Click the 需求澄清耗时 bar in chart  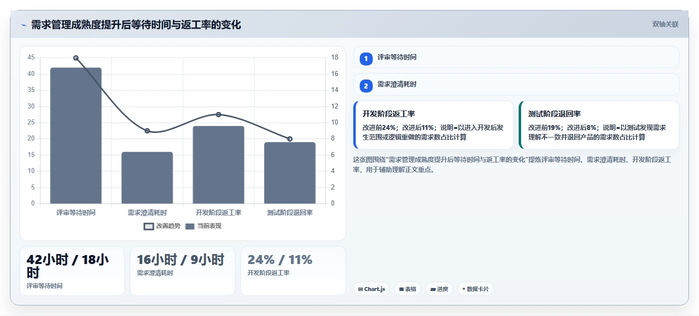click(x=147, y=177)
